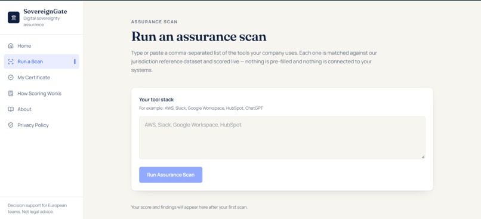This screenshot has width=481, height=219.
Task: Go to How Scoring Works
Action: pos(41,94)
